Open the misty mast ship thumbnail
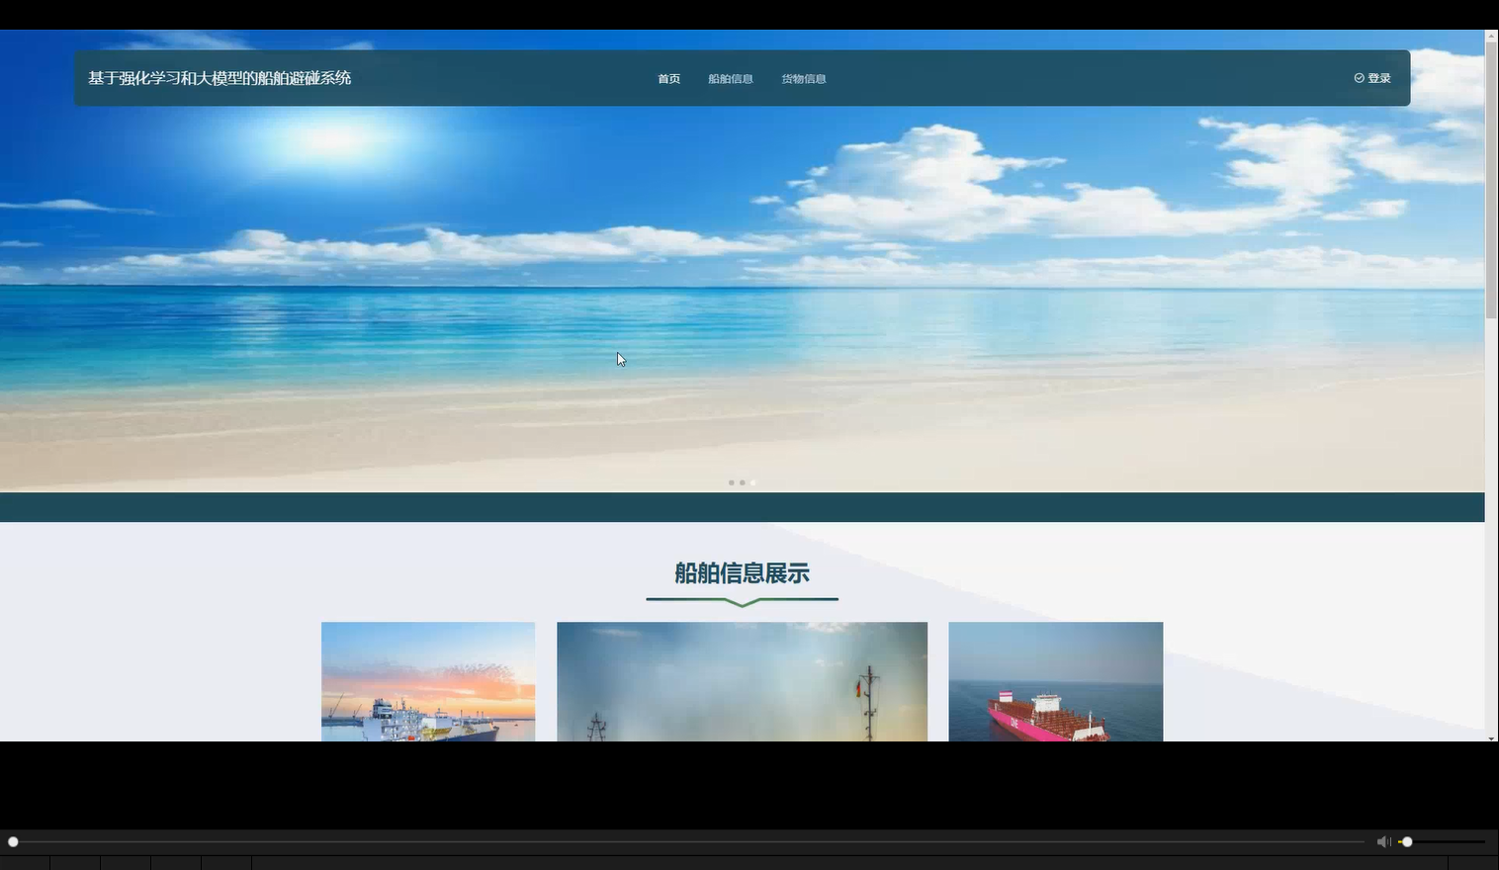This screenshot has height=870, width=1499. click(x=742, y=681)
